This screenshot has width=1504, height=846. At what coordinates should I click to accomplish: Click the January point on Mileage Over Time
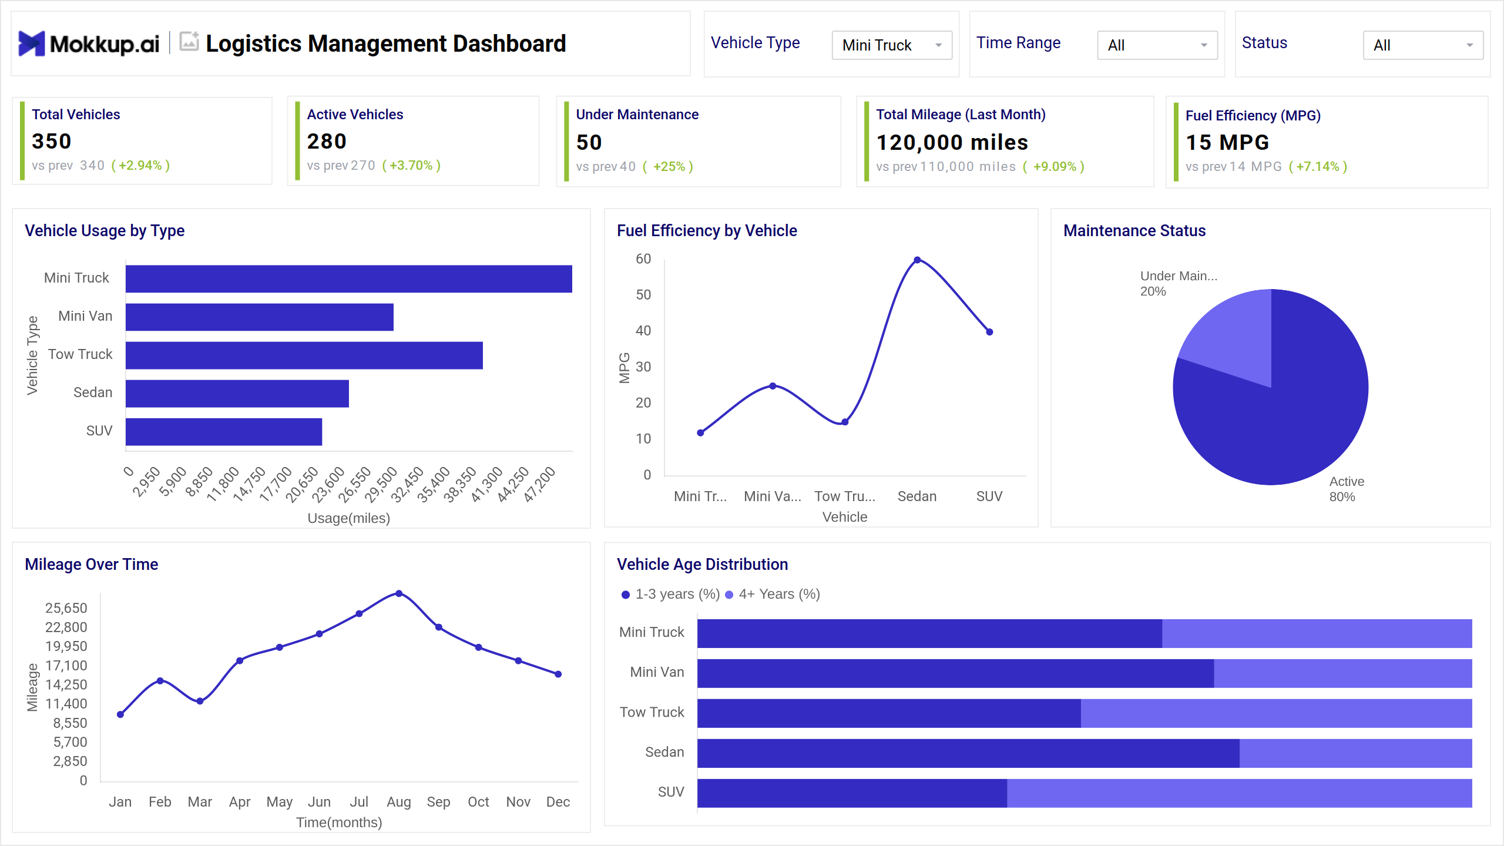click(x=120, y=714)
